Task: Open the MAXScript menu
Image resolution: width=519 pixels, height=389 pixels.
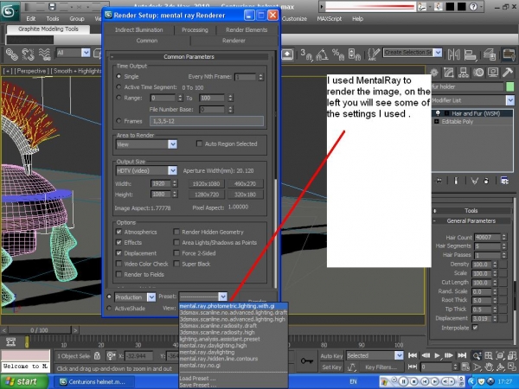Action: (x=329, y=19)
